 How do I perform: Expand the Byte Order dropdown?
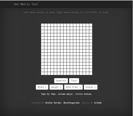point(73,87)
